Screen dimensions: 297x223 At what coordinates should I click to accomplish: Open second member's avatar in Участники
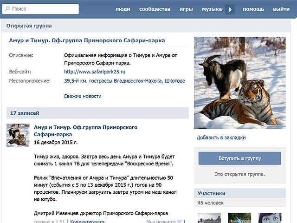coord(239,218)
